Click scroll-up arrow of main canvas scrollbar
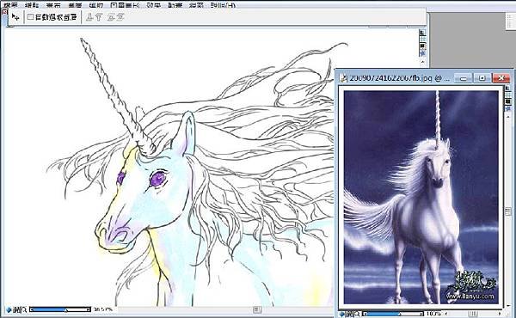The height and width of the screenshot is (318, 516). click(x=422, y=62)
